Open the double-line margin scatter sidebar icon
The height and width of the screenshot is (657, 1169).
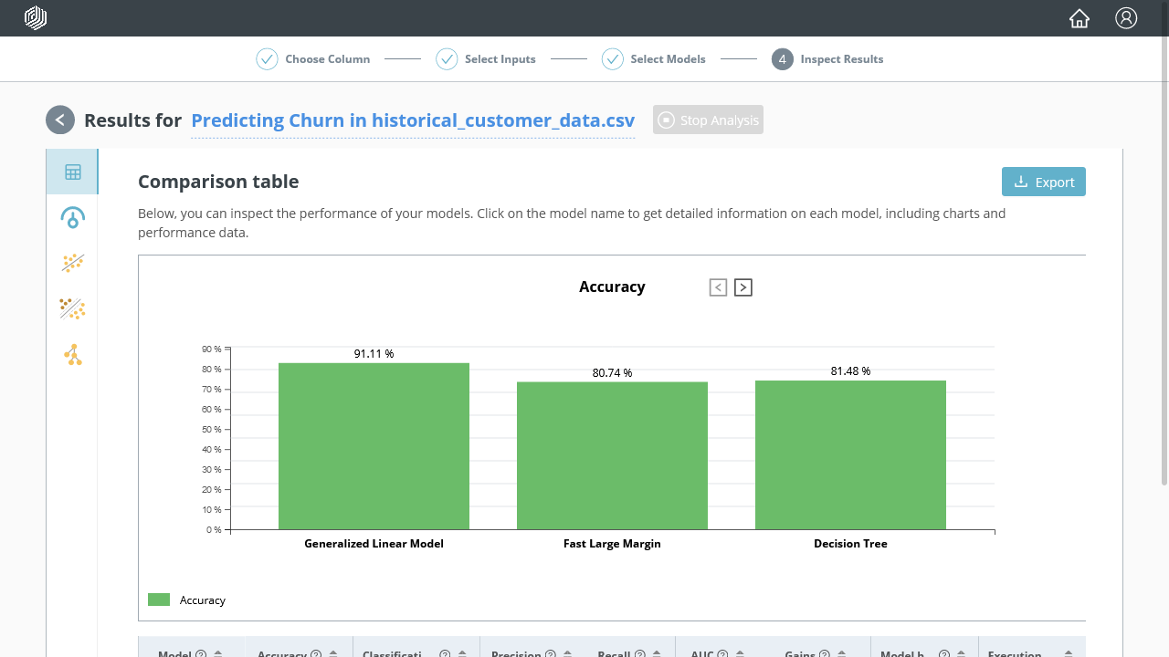[x=73, y=308]
